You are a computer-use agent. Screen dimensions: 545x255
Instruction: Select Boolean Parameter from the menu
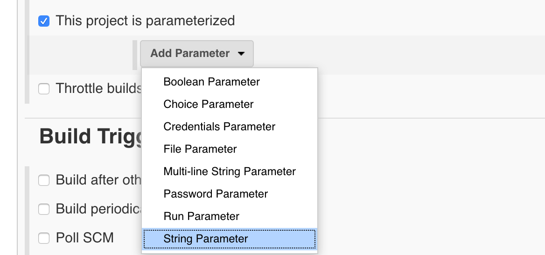click(x=211, y=82)
